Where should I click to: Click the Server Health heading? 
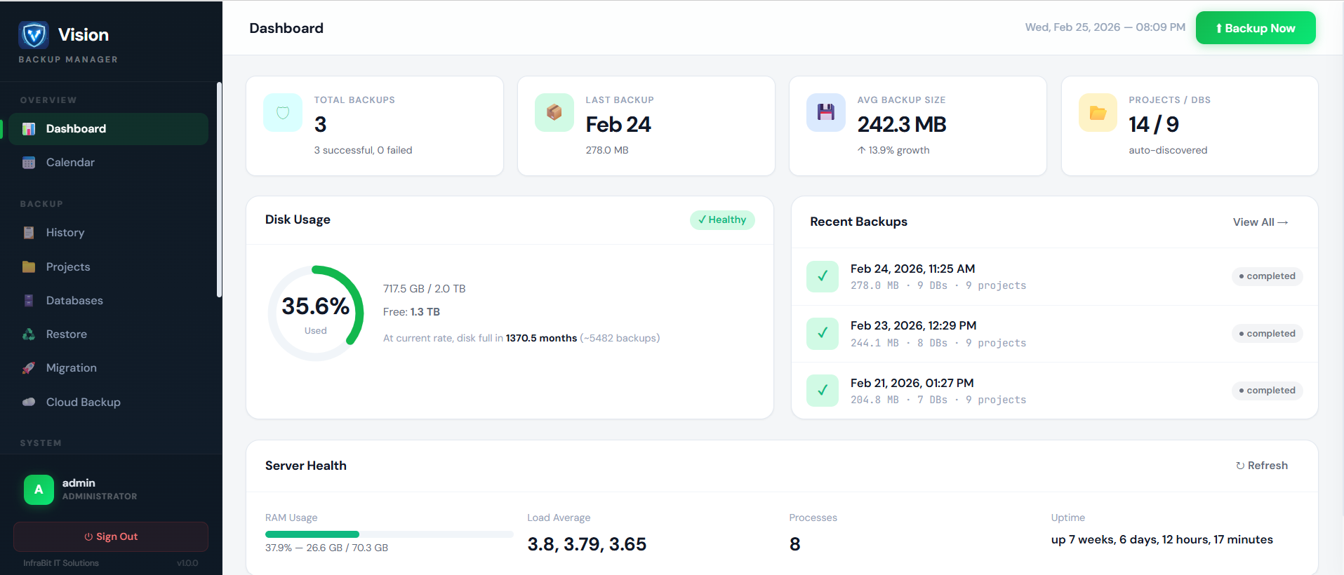tap(306, 466)
